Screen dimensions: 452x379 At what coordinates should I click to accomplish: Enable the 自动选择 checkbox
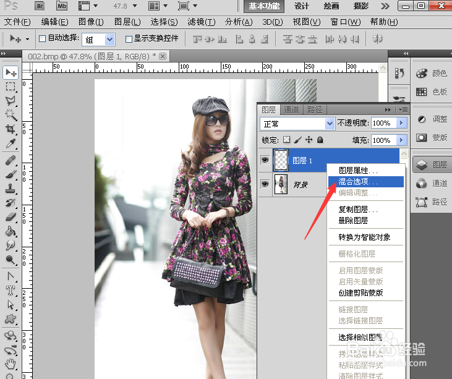[x=43, y=38]
